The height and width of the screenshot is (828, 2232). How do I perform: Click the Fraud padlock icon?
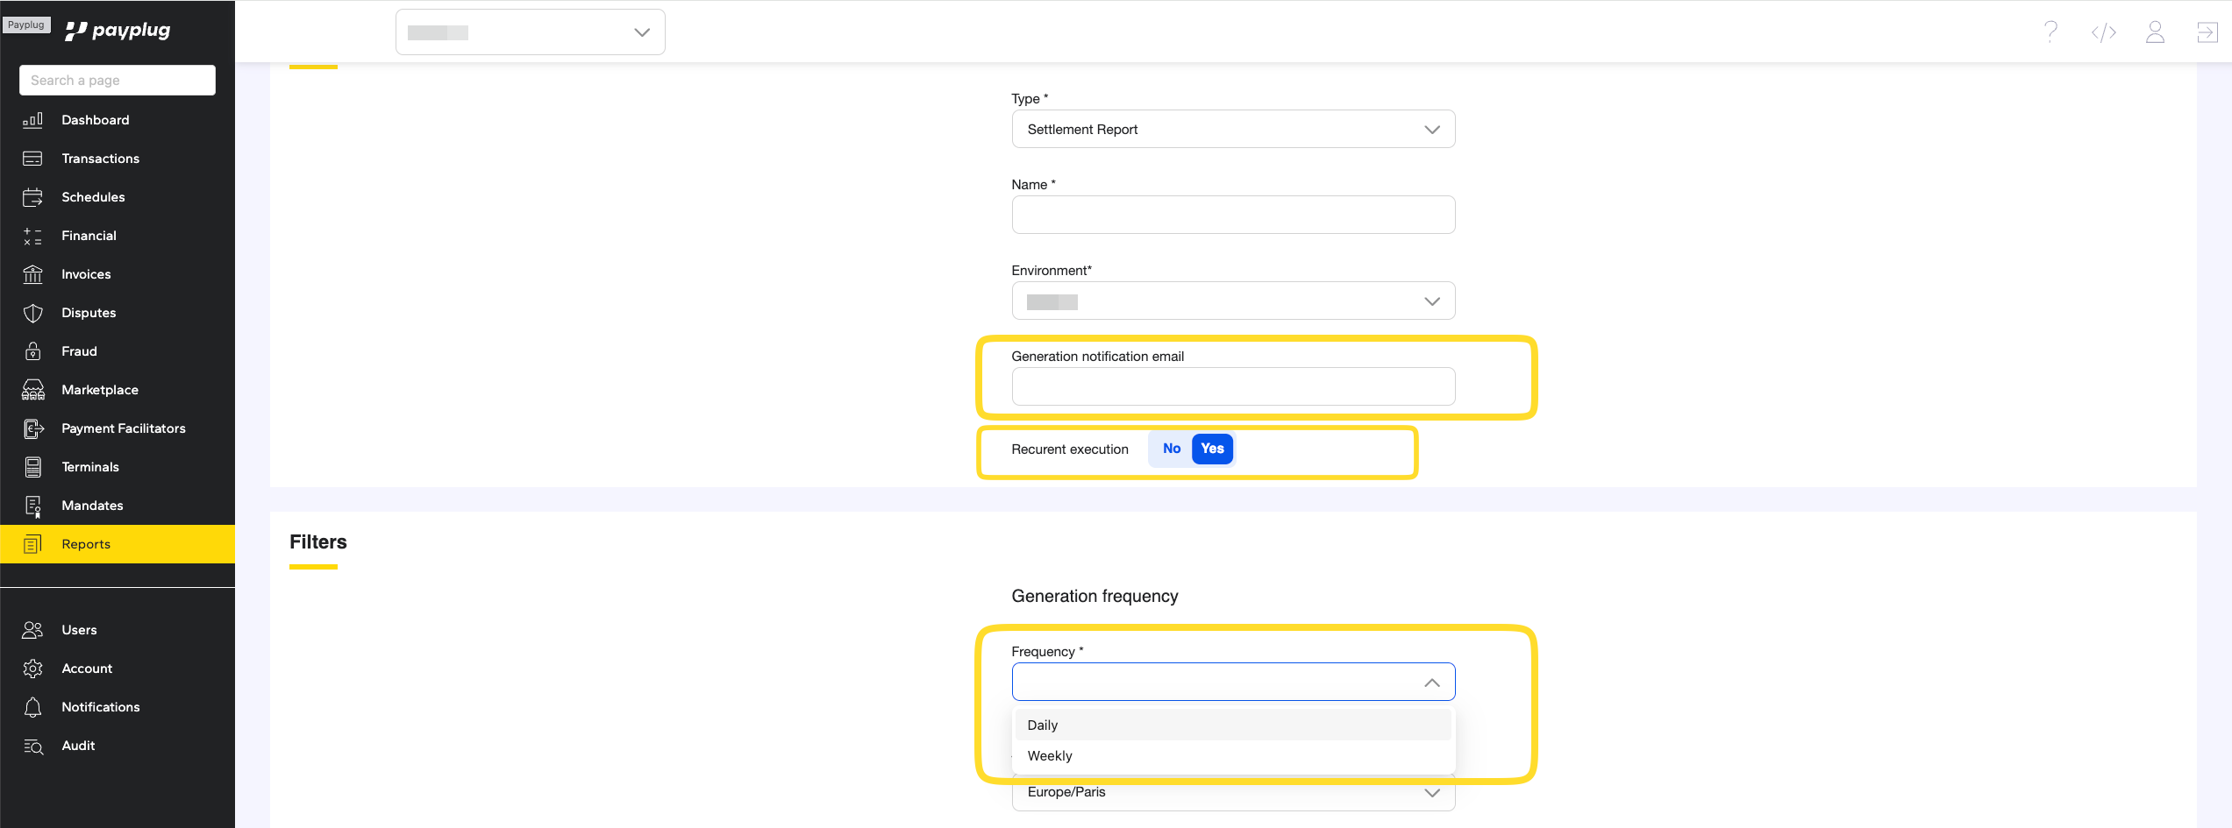pyautogui.click(x=32, y=351)
